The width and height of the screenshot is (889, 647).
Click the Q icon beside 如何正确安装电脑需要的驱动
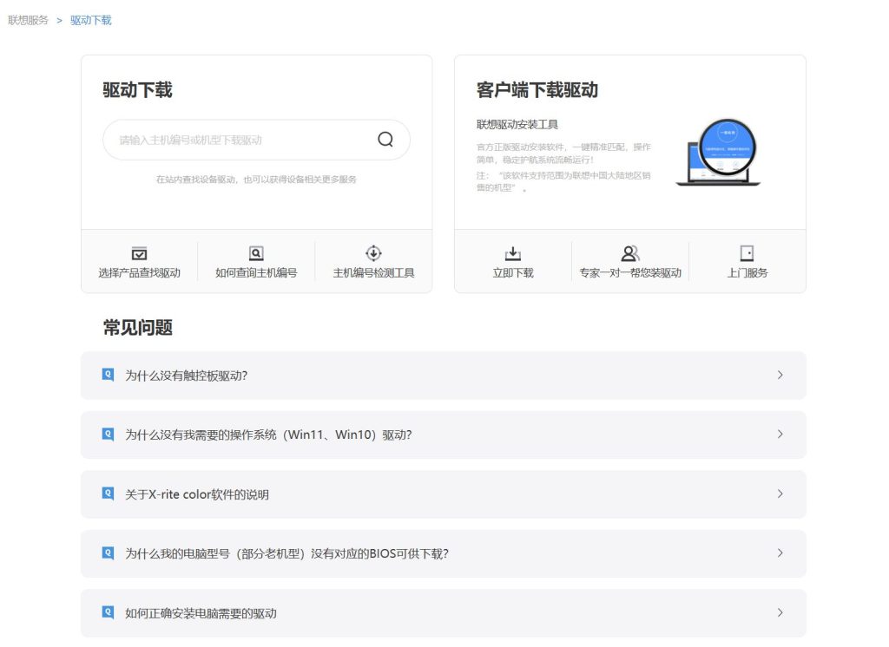(108, 612)
